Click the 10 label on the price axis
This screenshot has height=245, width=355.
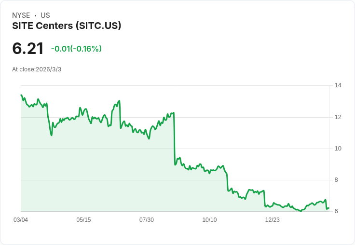[x=338, y=149]
